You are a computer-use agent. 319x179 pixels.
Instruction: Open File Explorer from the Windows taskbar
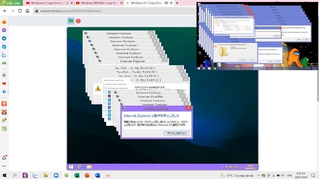[46, 176]
